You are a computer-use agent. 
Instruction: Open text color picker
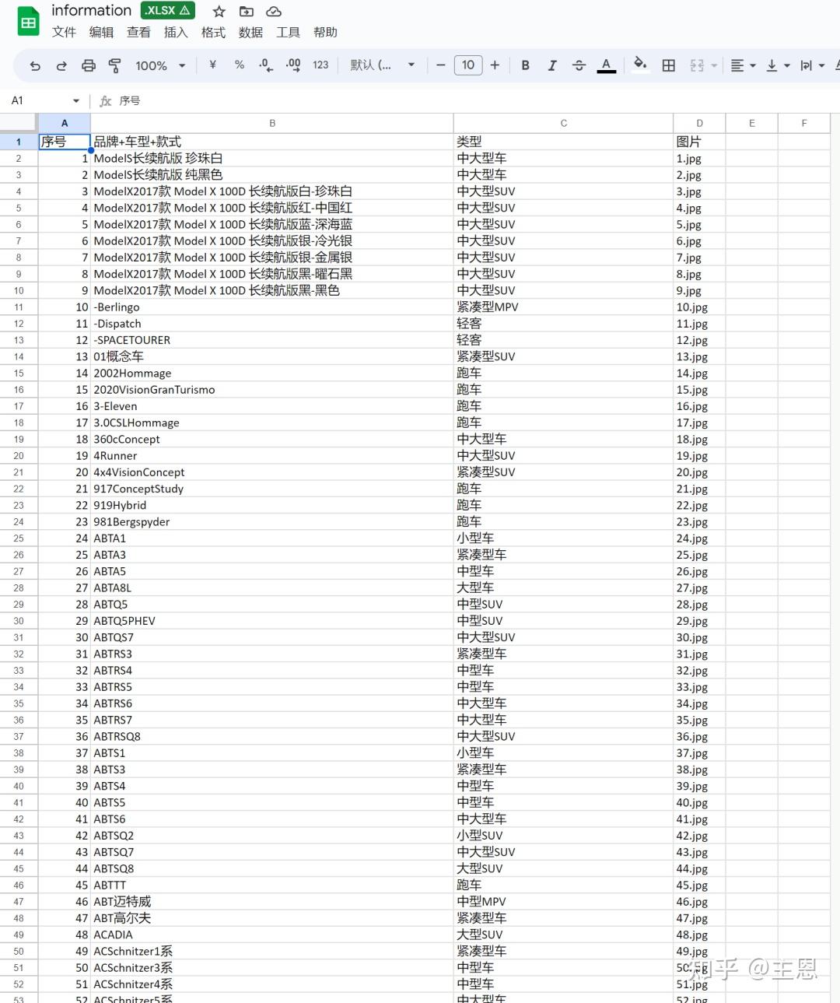click(x=607, y=65)
